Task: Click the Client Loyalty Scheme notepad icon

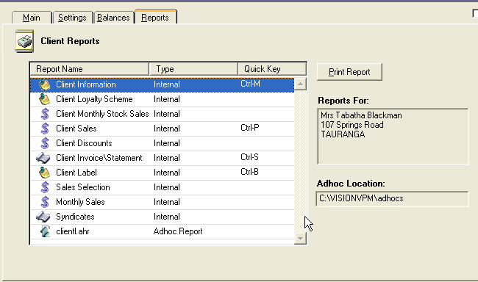Action: coord(45,99)
